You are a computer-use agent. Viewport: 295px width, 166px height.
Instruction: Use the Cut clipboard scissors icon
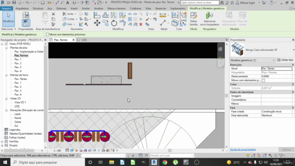point(53,14)
